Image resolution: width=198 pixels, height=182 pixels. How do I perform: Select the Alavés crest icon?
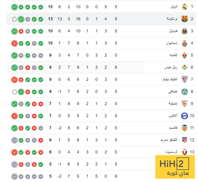[184, 116]
